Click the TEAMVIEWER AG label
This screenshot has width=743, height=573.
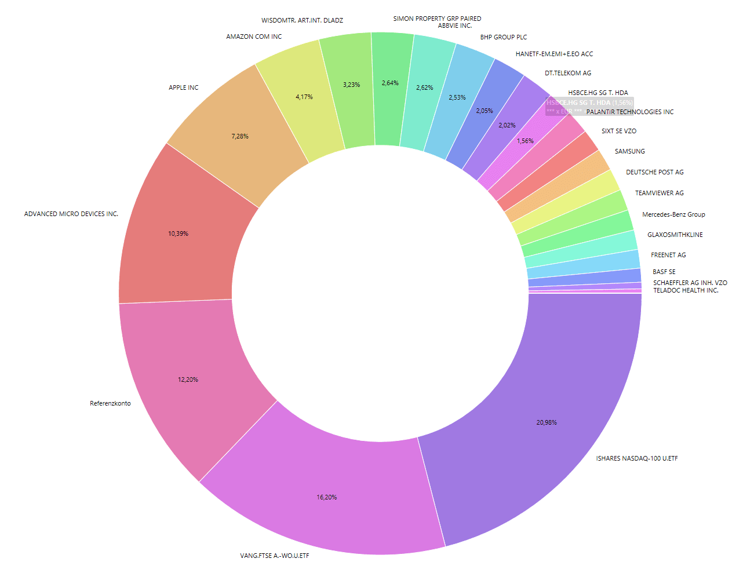pyautogui.click(x=660, y=193)
